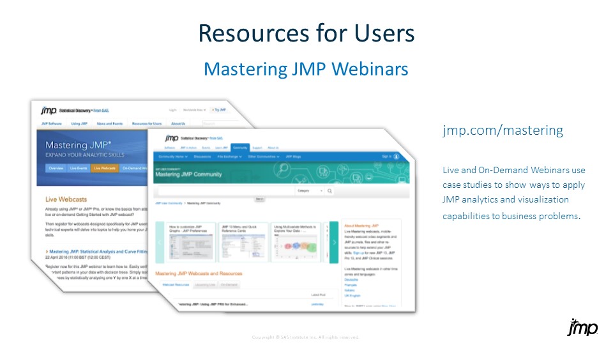
Task: Click the search magnifier icon on the Community page
Action: (329, 191)
